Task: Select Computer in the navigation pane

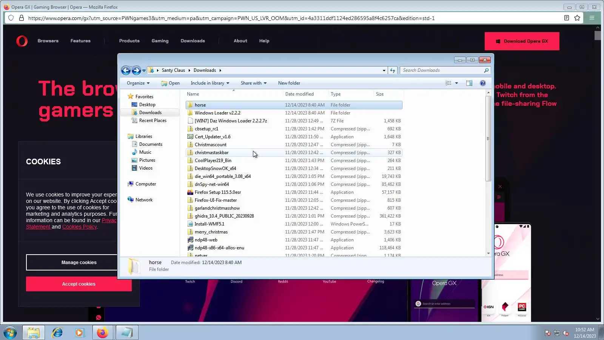Action: tap(146, 184)
